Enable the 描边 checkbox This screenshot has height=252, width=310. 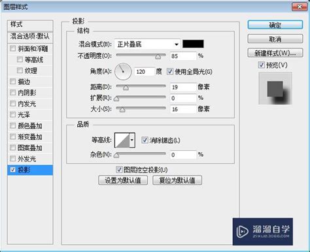(x=13, y=82)
